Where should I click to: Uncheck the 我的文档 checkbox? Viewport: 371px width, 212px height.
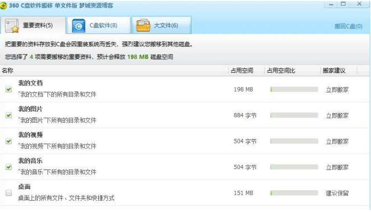[x=8, y=89]
